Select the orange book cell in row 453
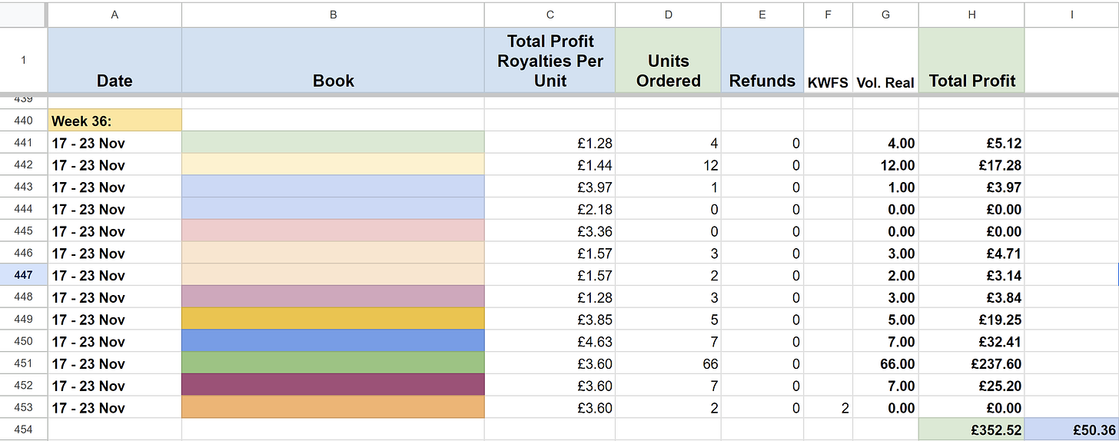This screenshot has height=441, width=1119. click(333, 408)
